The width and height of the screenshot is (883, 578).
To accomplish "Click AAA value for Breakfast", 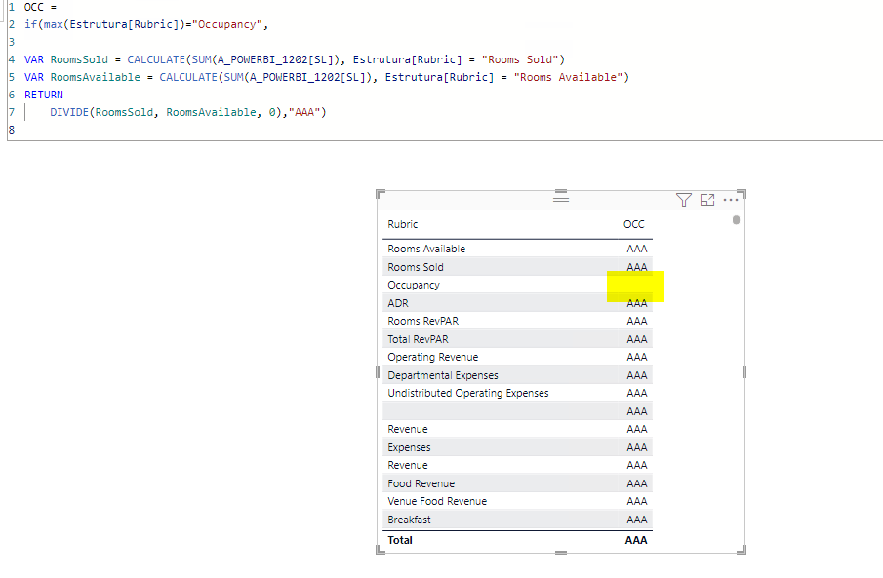I will (637, 520).
